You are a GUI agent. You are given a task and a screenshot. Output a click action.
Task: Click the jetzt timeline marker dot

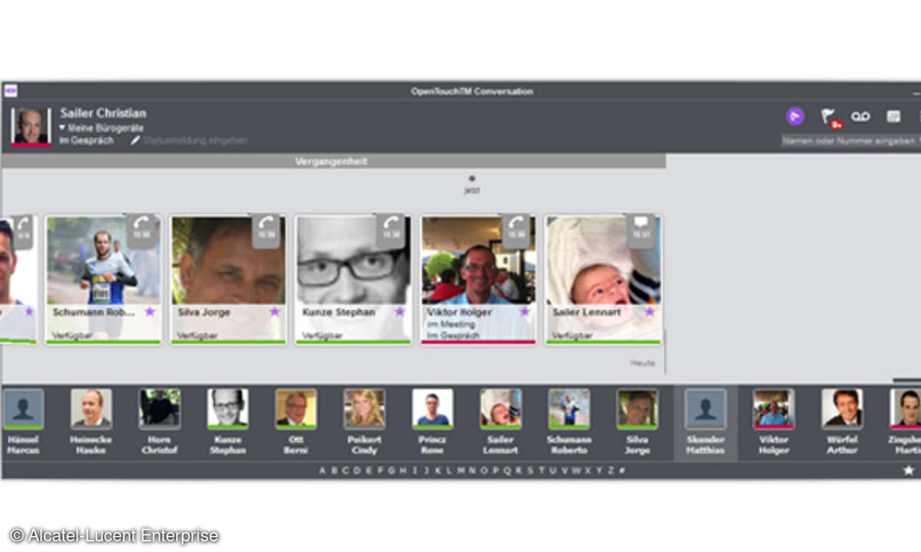click(471, 179)
